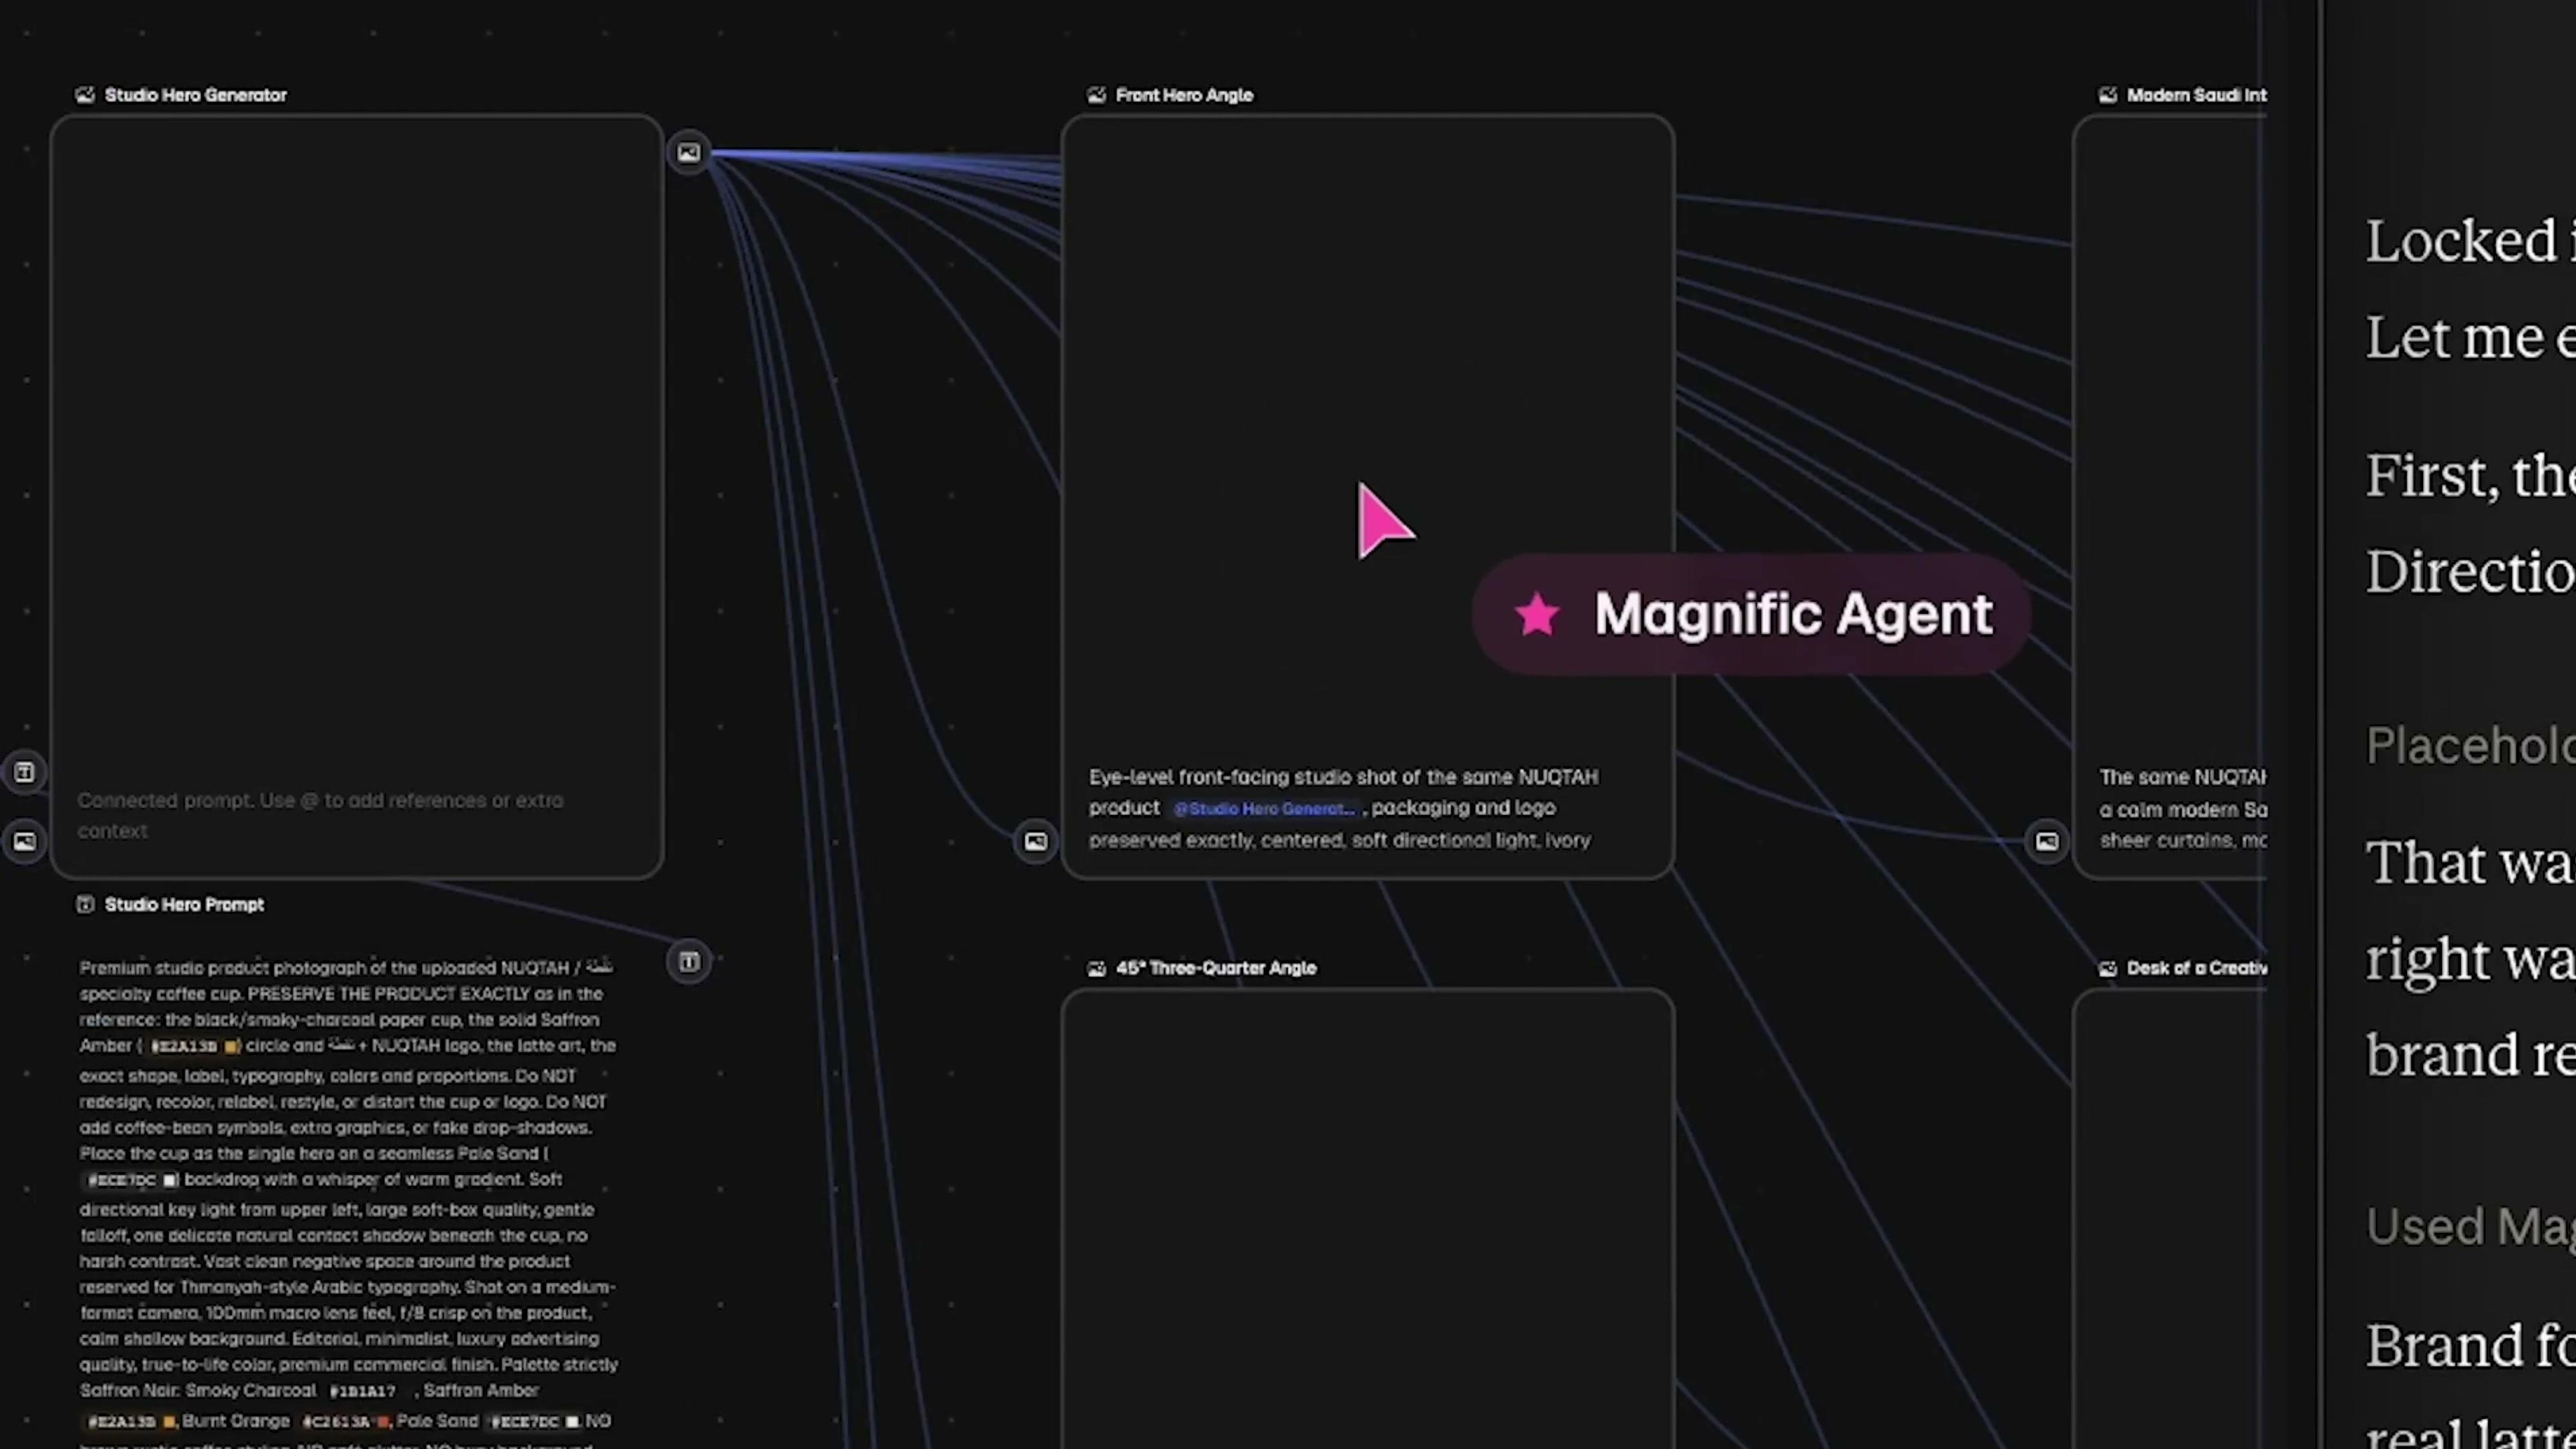Click the 45° Three-Quarter Angle empty preview area
Viewport: 2576px width, 1449px height.
(1367, 1220)
